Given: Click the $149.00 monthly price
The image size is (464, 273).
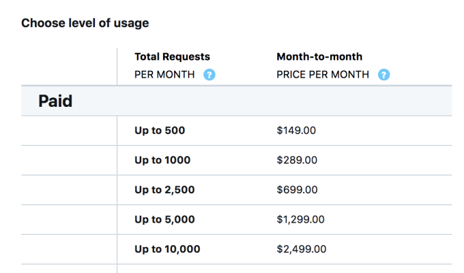Looking at the screenshot, I should [x=296, y=130].
